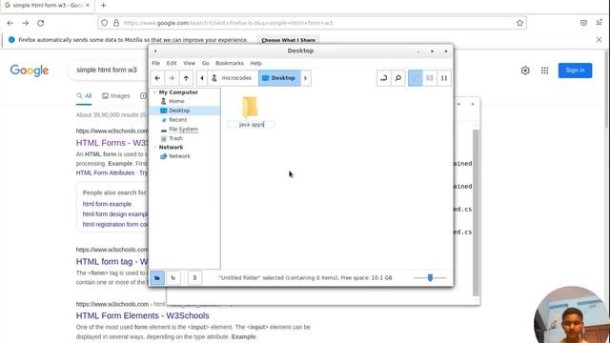Click microcodes in the path bar
Viewport: 610px width, 343px height.
pyautogui.click(x=233, y=78)
